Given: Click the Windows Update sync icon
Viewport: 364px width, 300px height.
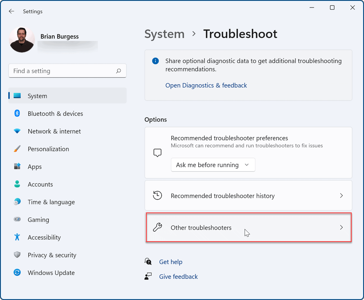Looking at the screenshot, I should point(17,272).
